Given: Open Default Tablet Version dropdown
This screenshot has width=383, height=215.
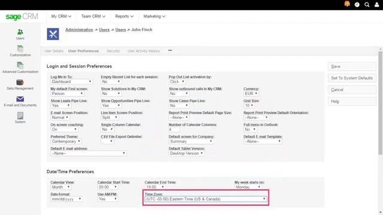Looking at the screenshot, I should tap(186, 153).
